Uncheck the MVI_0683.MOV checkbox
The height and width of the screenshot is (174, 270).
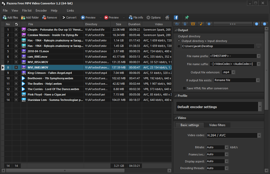point(16,67)
